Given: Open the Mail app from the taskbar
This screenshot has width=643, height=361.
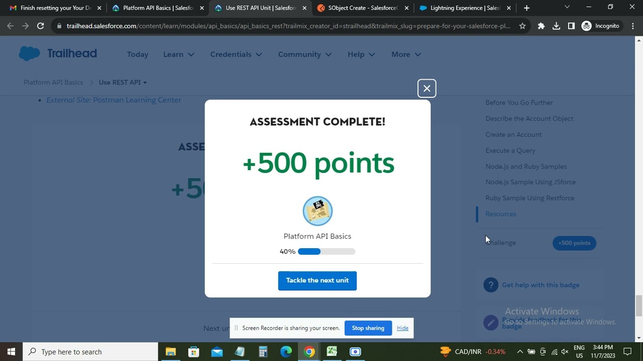Looking at the screenshot, I should (x=217, y=351).
